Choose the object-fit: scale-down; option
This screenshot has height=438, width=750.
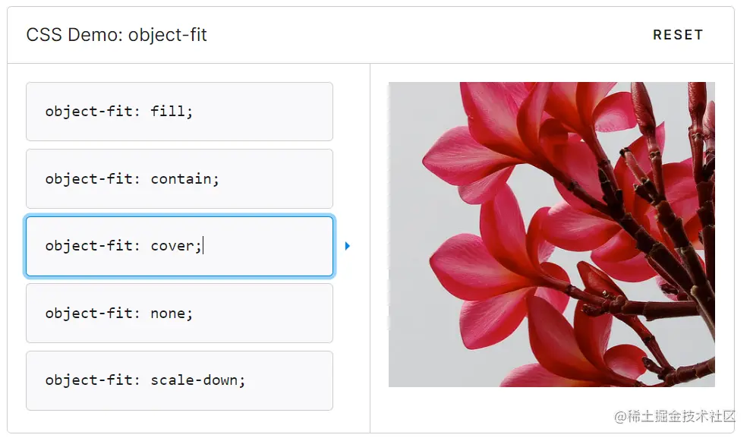pos(179,380)
